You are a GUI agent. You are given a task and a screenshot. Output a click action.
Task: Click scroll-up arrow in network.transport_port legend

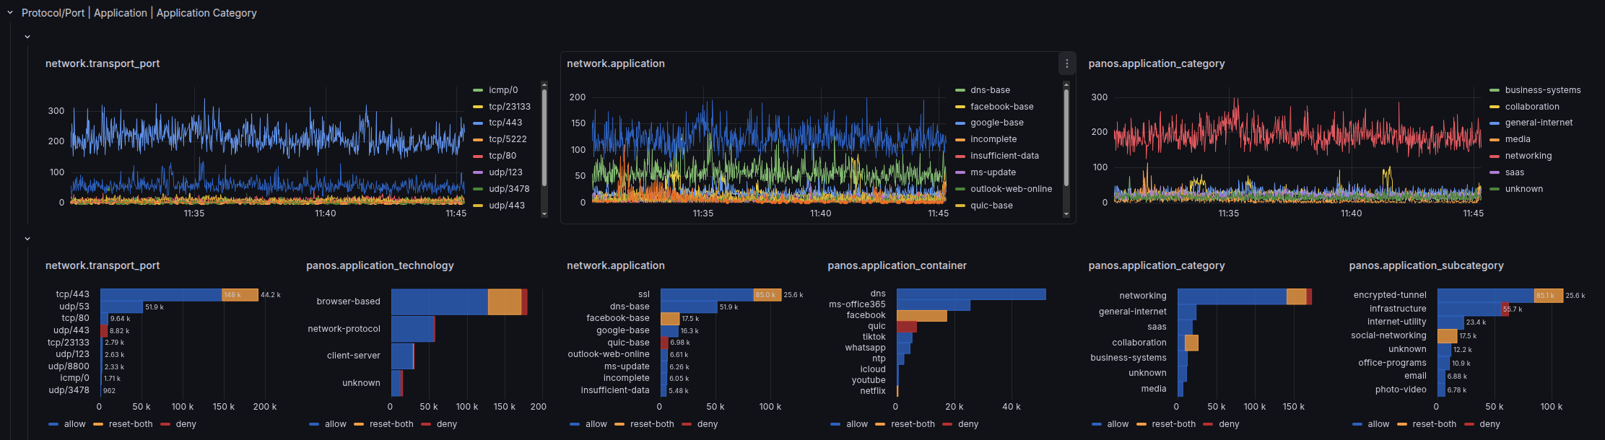click(x=544, y=84)
